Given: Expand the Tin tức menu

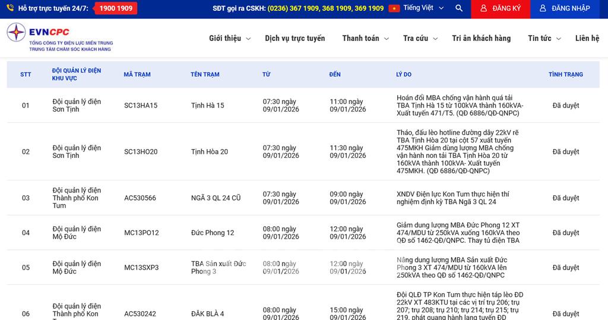Looking at the screenshot, I should [544, 38].
